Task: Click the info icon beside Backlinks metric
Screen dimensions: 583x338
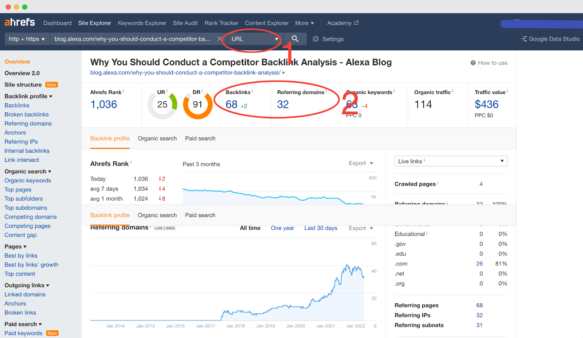Action: [x=252, y=91]
